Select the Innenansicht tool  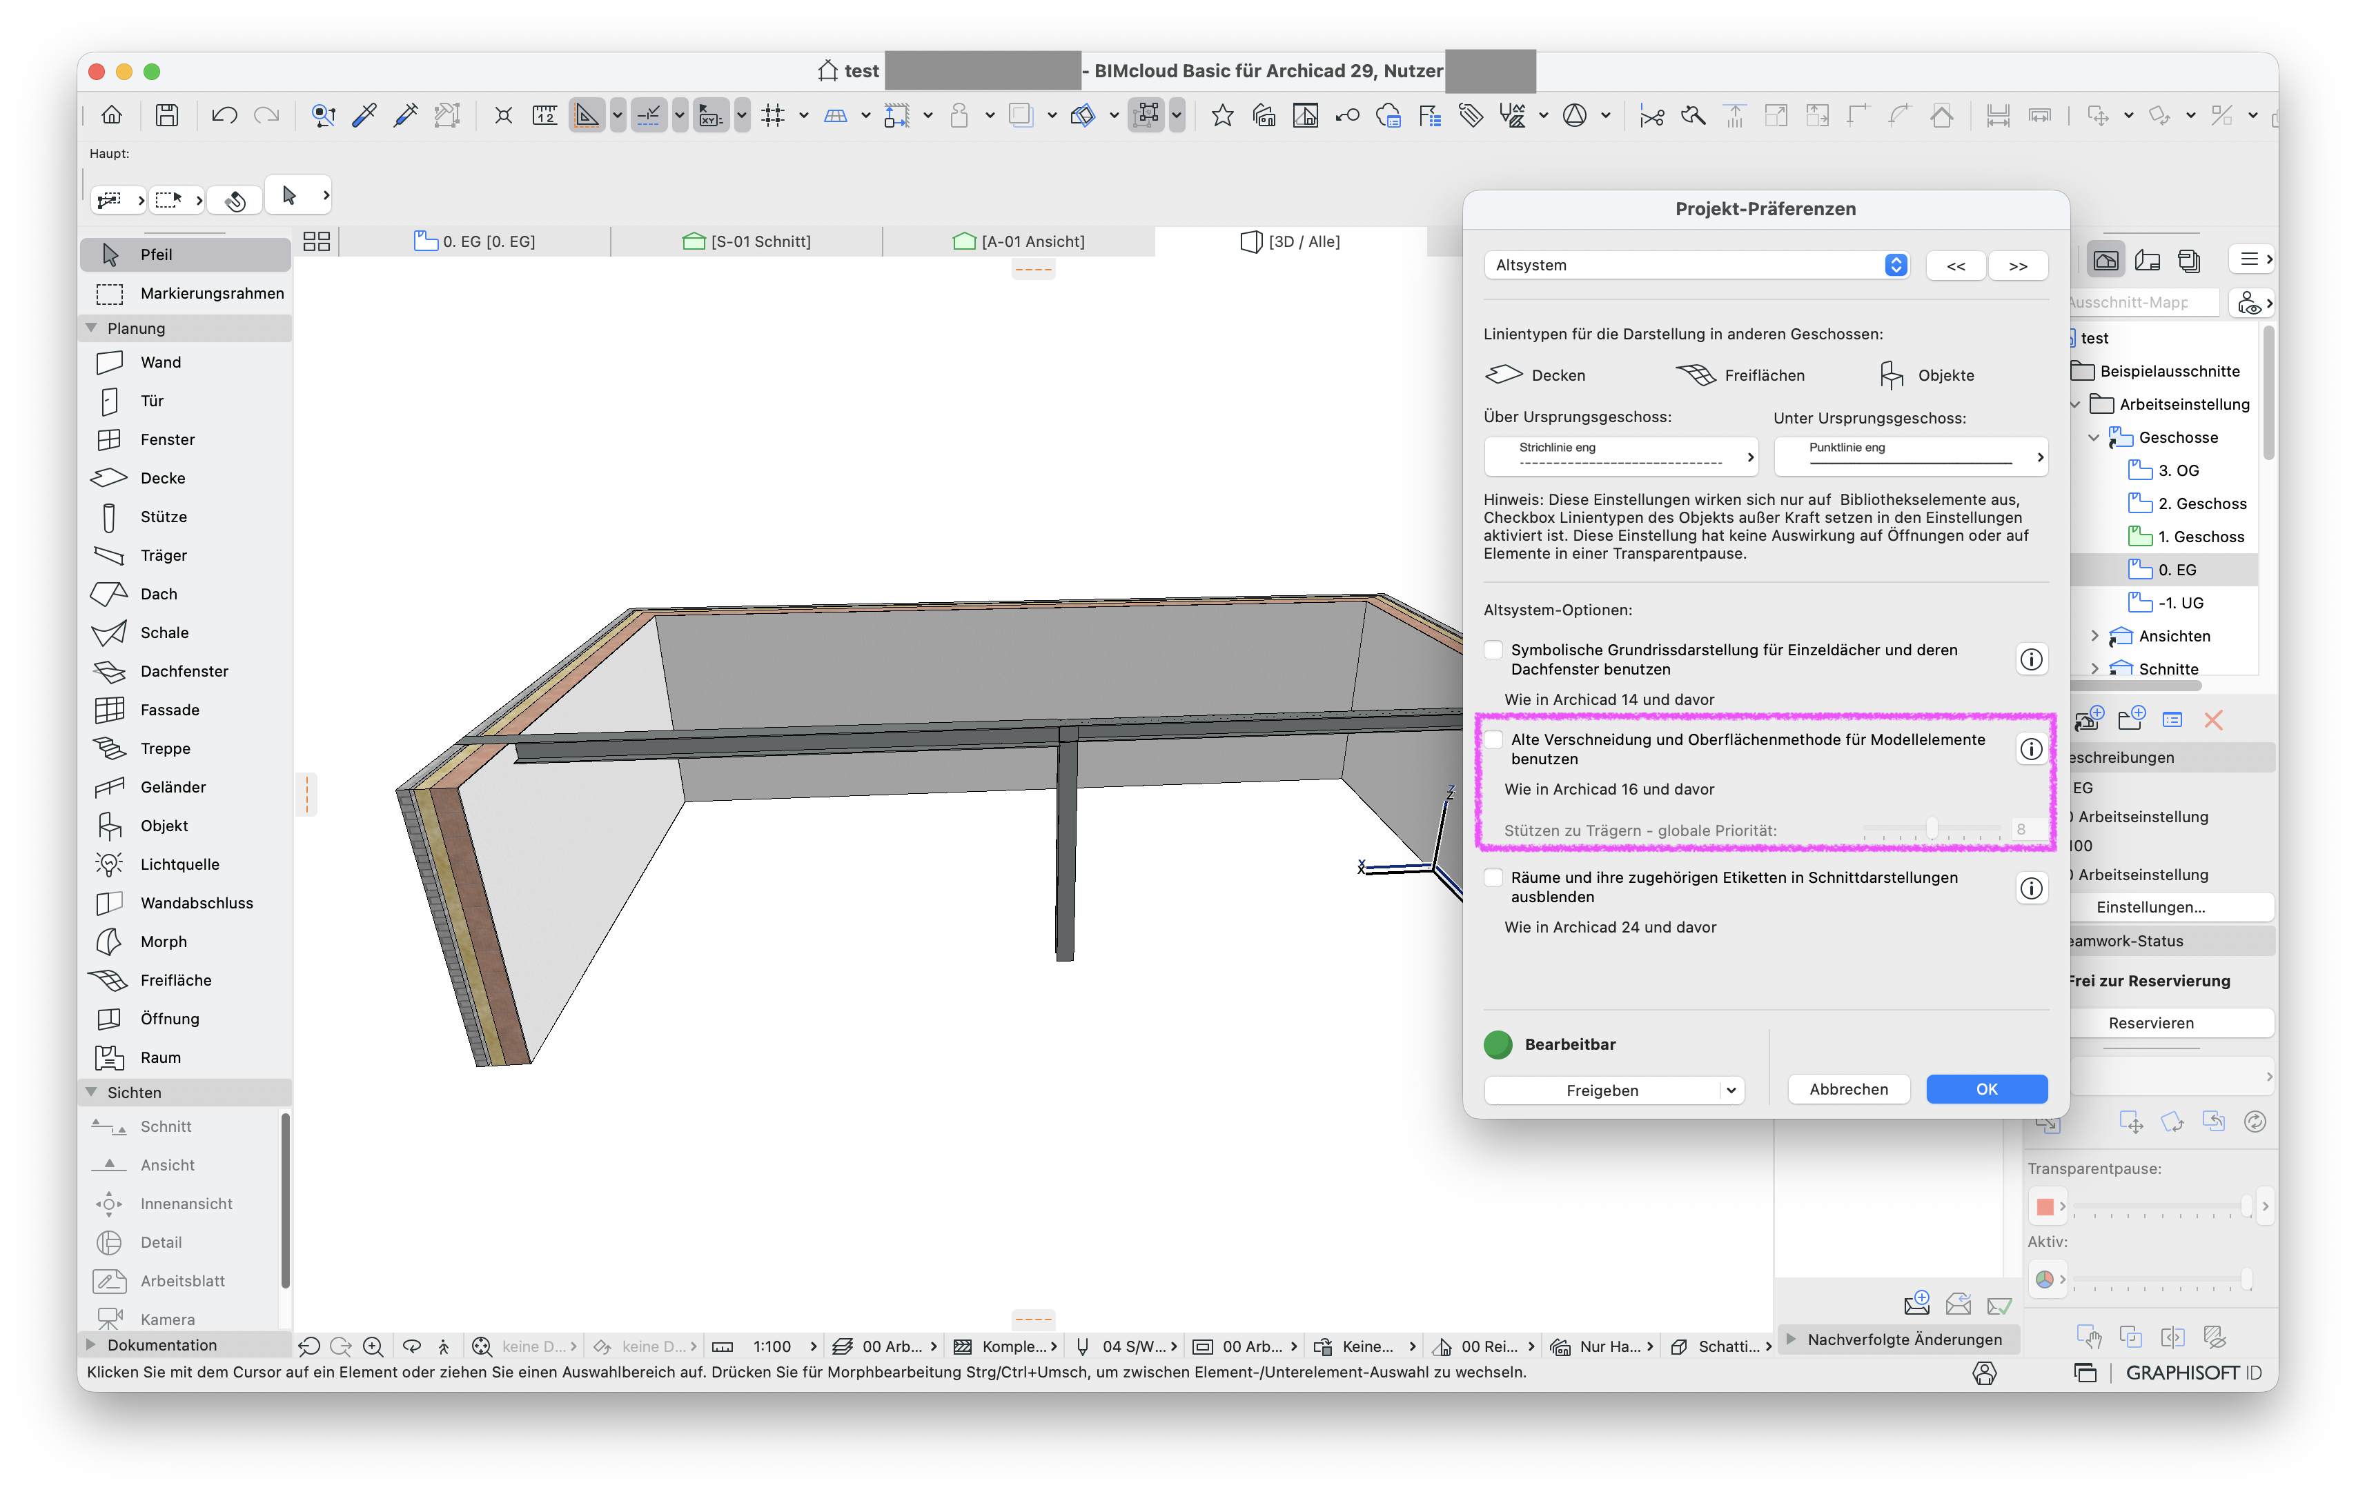(185, 1204)
